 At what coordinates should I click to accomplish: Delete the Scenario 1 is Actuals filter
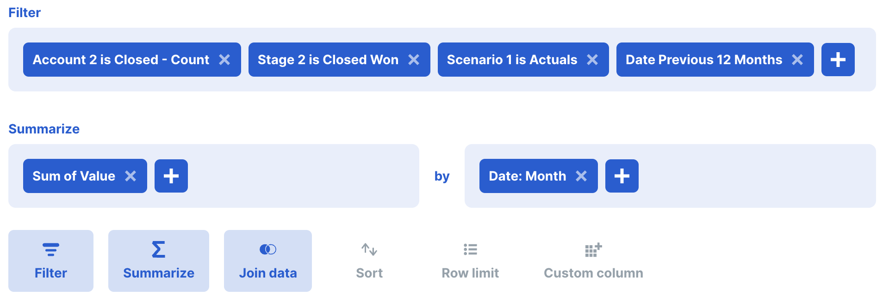point(592,60)
